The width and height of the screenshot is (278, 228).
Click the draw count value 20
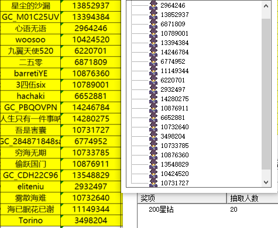234,209
